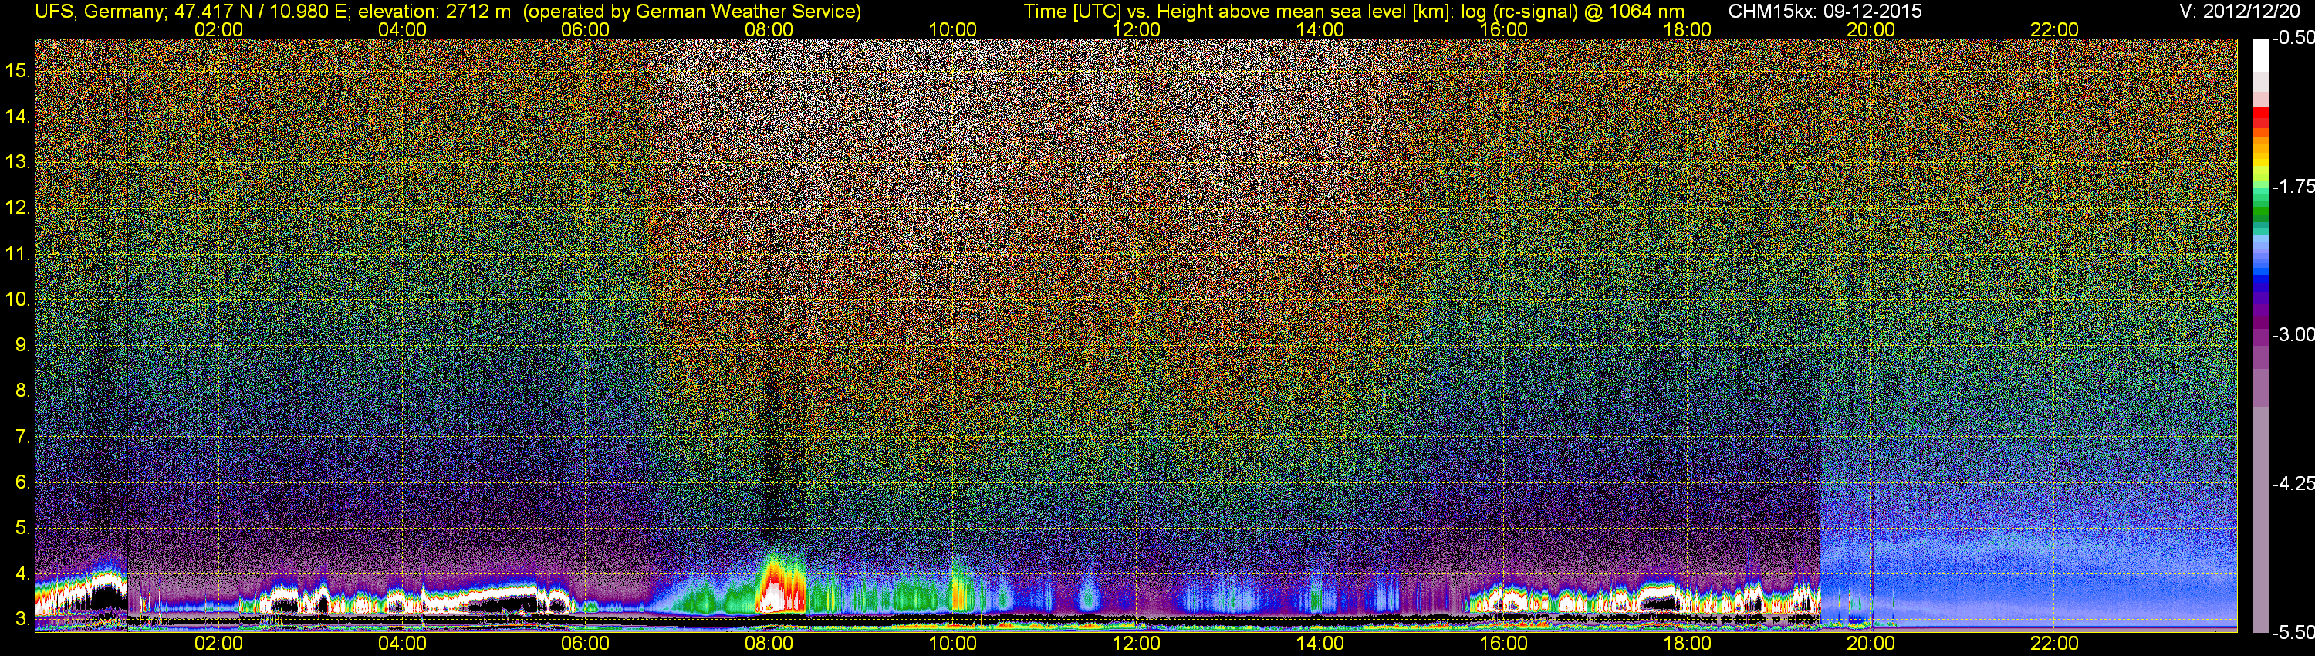Click the height axis label 4 km
Viewport: 2315px width, 656px height.
[22, 573]
